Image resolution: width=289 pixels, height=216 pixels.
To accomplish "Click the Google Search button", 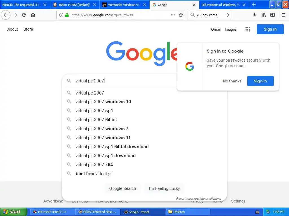I will click(122, 188).
